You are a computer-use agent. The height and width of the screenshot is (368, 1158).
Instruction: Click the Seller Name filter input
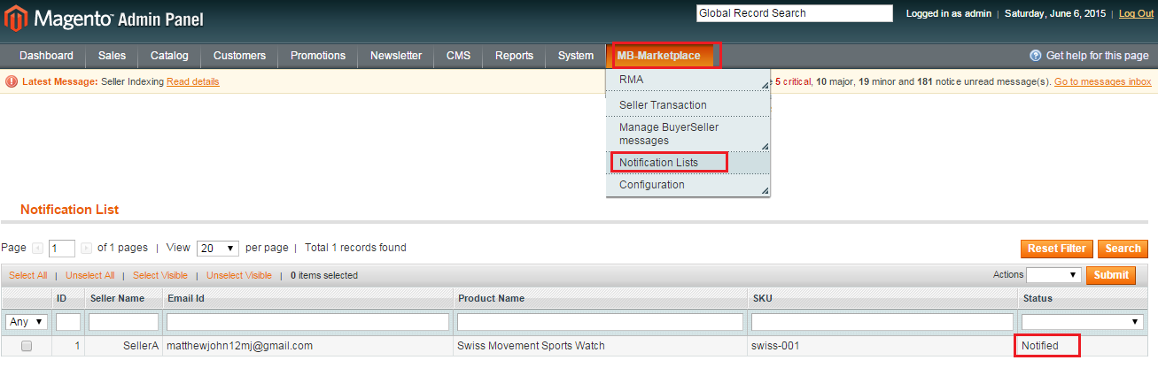(x=123, y=322)
